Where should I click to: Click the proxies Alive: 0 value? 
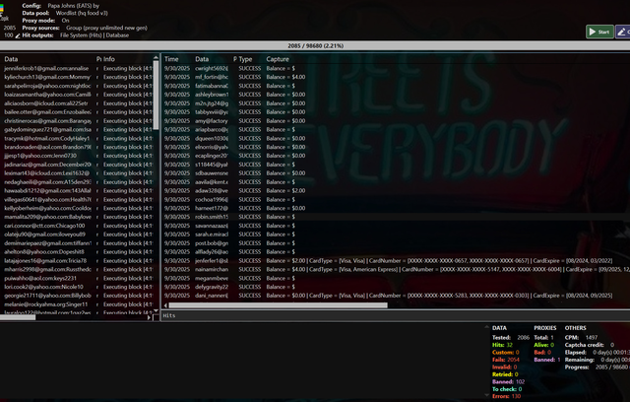(x=543, y=345)
